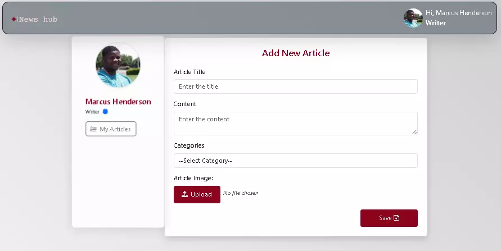Click the 'Article Title' label
Image resolution: width=501 pixels, height=251 pixels.
point(189,72)
